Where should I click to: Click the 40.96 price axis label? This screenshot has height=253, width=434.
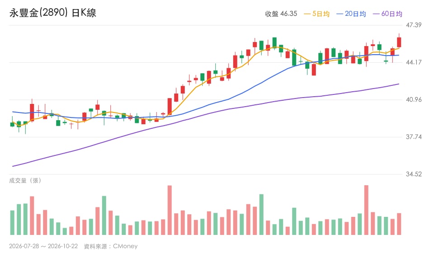click(x=414, y=99)
